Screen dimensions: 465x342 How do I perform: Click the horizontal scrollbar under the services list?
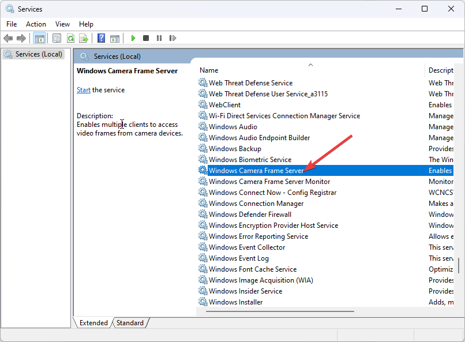click(280, 311)
